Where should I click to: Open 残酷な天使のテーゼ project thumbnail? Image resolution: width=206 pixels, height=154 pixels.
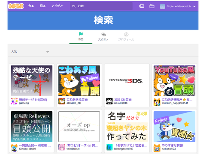32,81
